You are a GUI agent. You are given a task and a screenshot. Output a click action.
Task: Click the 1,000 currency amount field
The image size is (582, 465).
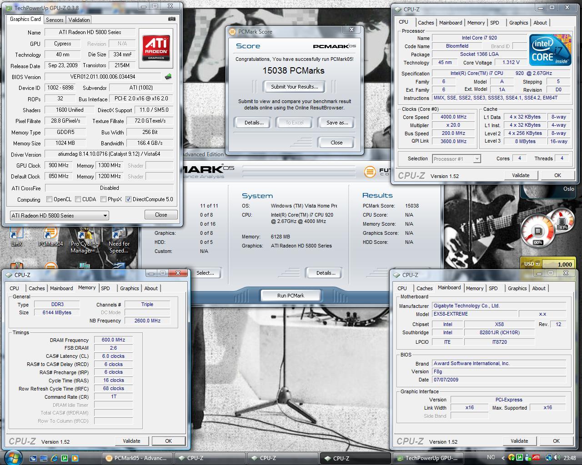(x=557, y=264)
